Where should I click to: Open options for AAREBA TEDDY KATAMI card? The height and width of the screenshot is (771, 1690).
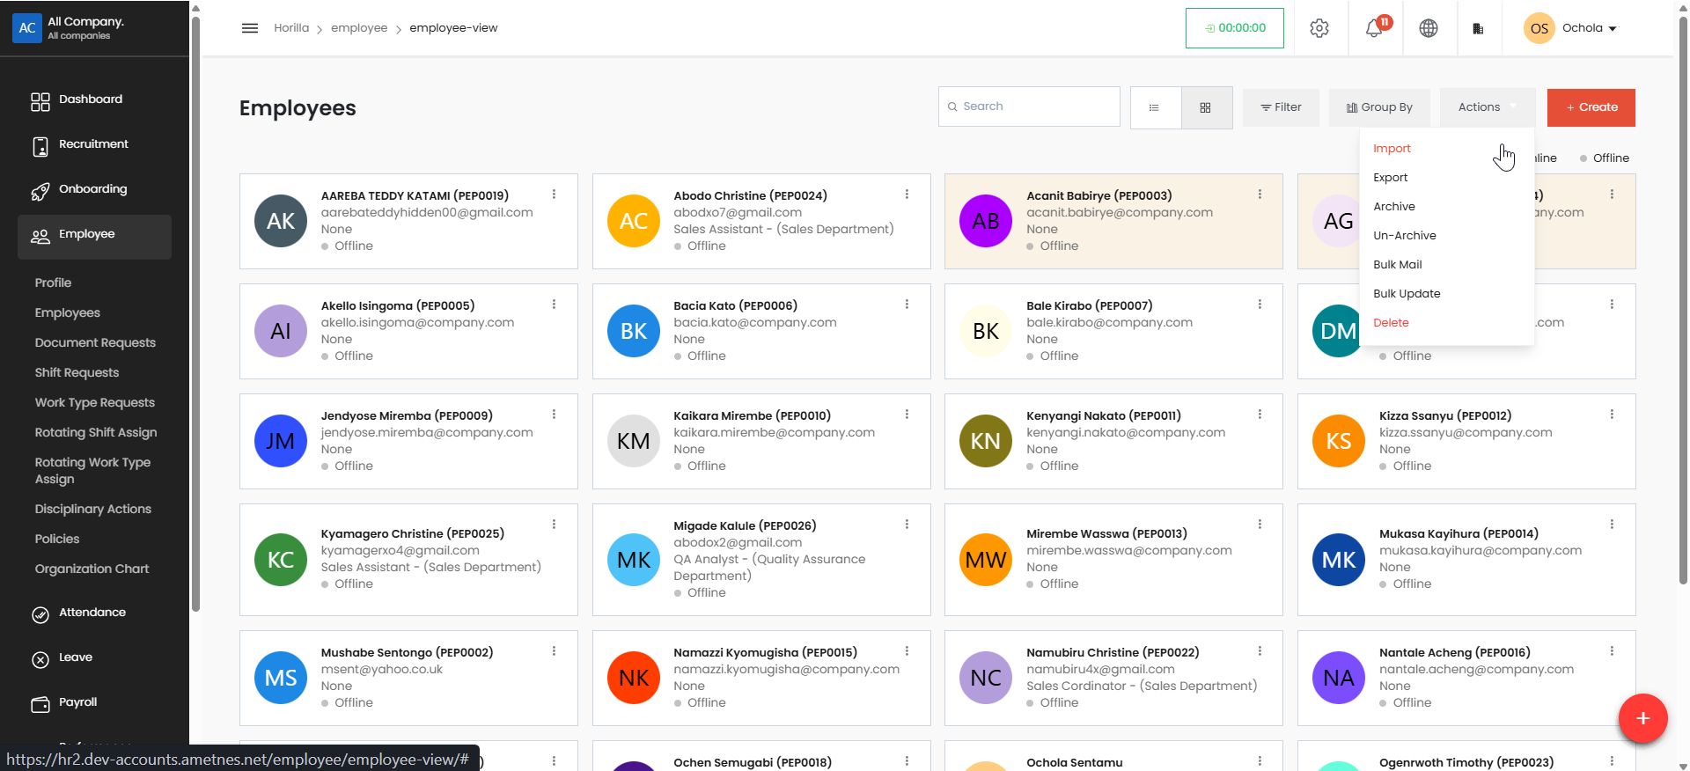(x=554, y=195)
